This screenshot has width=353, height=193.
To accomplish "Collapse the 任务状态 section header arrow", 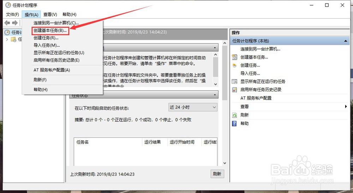I will click(x=215, y=95).
